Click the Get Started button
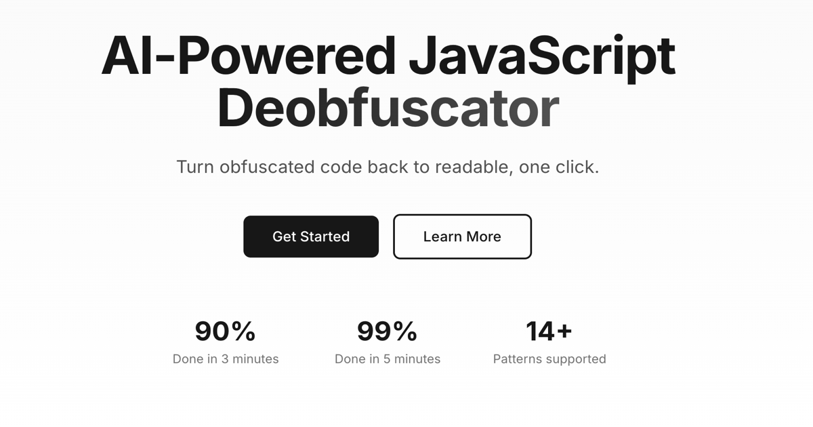The image size is (813, 427). point(311,237)
